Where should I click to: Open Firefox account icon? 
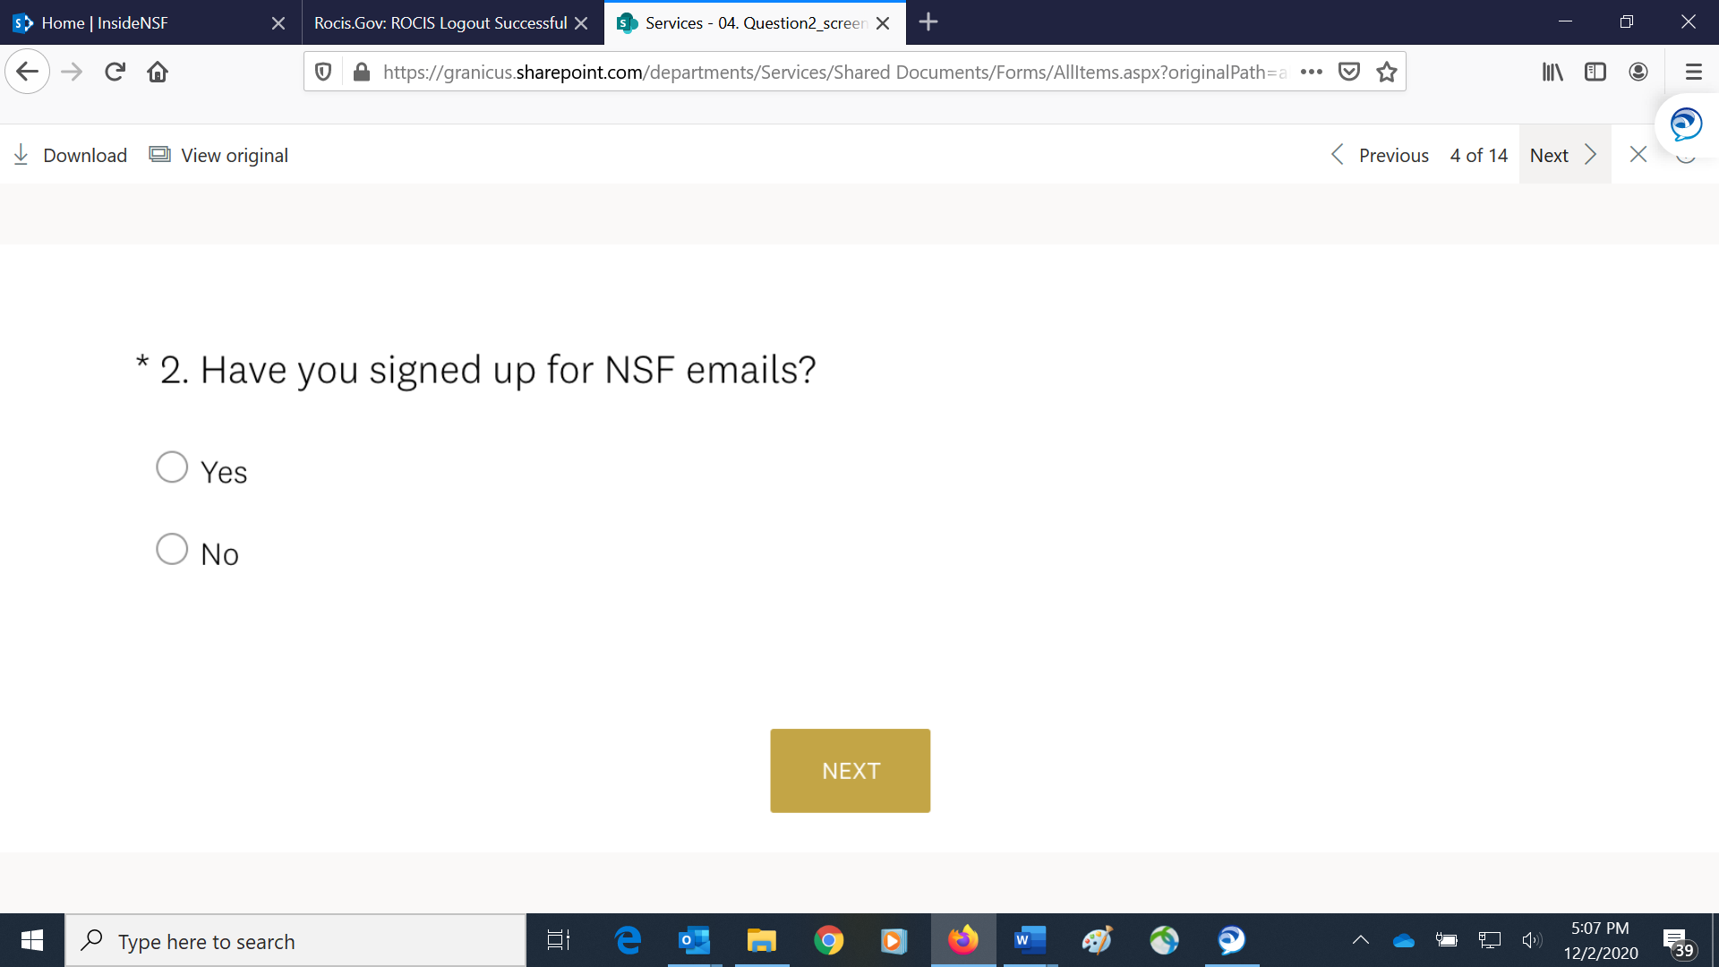pyautogui.click(x=1638, y=72)
